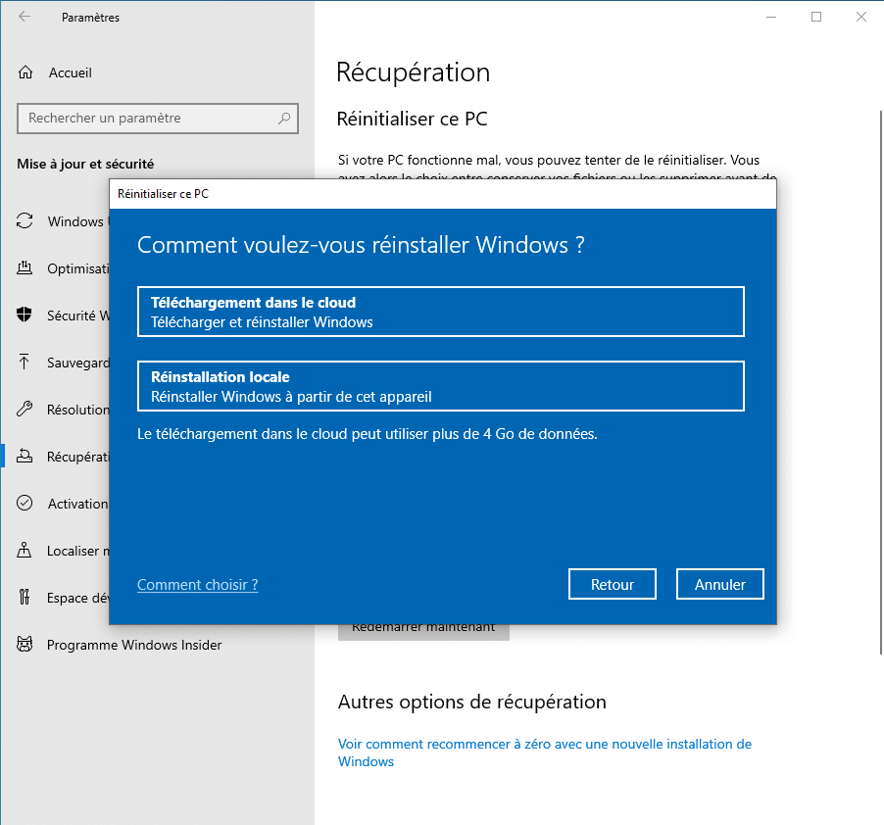Click the Résolution wrench icon
This screenshot has width=884, height=825.
[25, 410]
